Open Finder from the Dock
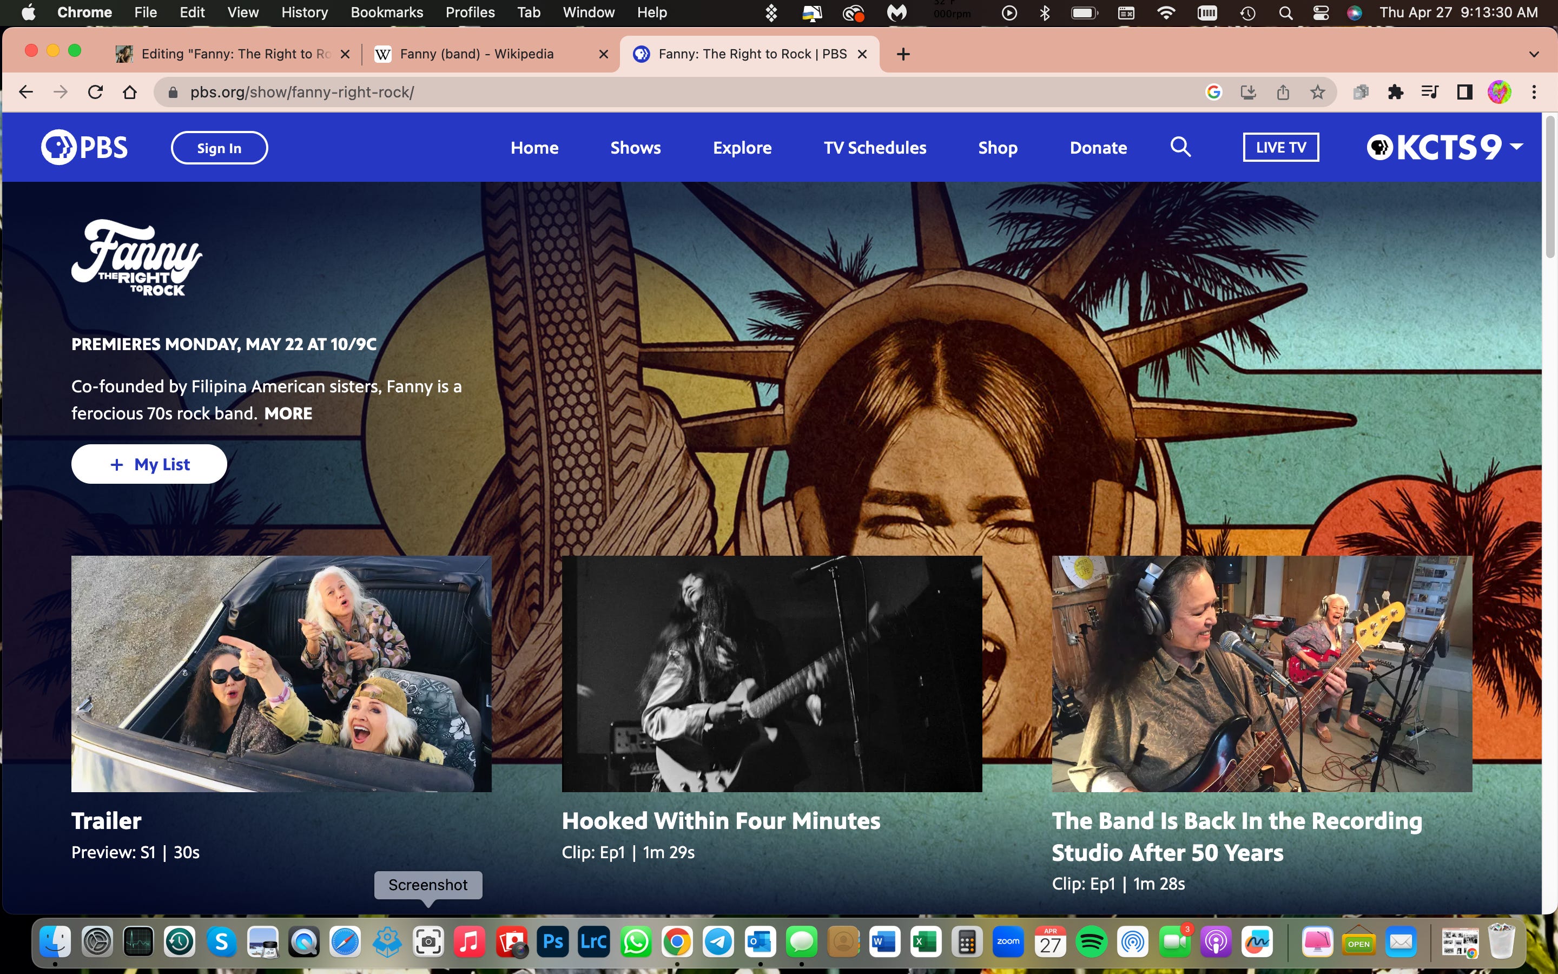Image resolution: width=1558 pixels, height=974 pixels. pyautogui.click(x=55, y=943)
